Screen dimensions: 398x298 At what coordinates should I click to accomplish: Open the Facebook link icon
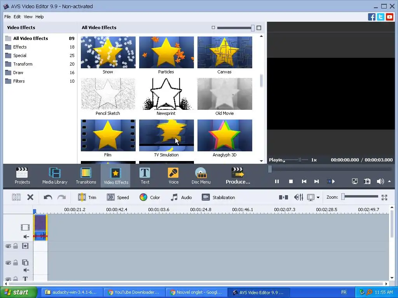[372, 17]
